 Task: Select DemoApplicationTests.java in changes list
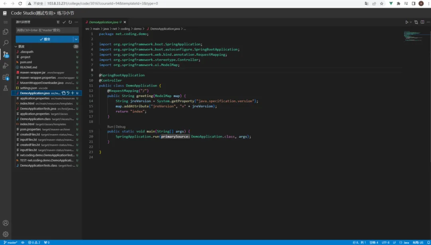47,109
